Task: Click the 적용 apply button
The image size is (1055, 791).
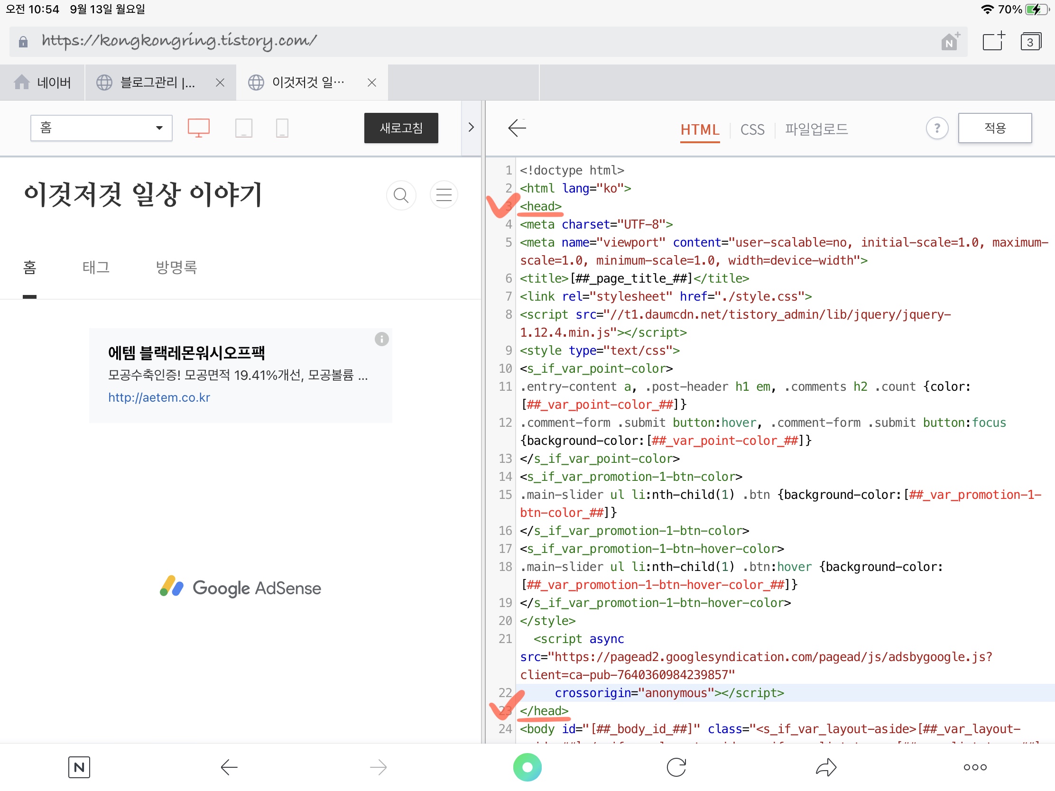Action: pos(995,128)
